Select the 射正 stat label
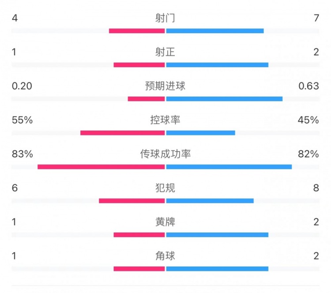This screenshot has width=331, height=293. click(165, 52)
